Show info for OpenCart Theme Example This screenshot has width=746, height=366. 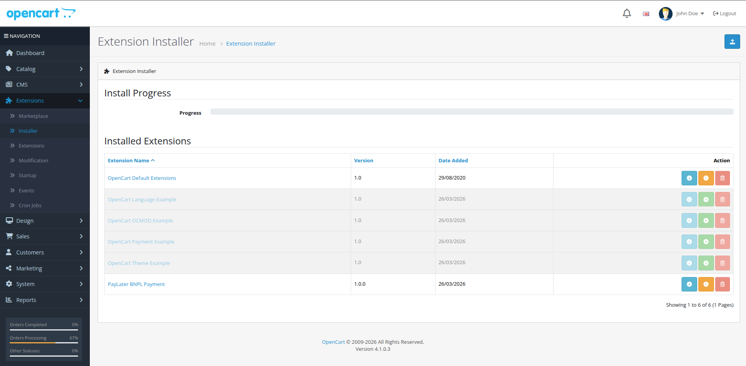689,263
